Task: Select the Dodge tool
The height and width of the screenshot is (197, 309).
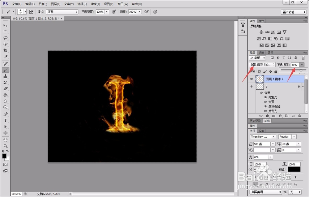Action: tap(6, 108)
